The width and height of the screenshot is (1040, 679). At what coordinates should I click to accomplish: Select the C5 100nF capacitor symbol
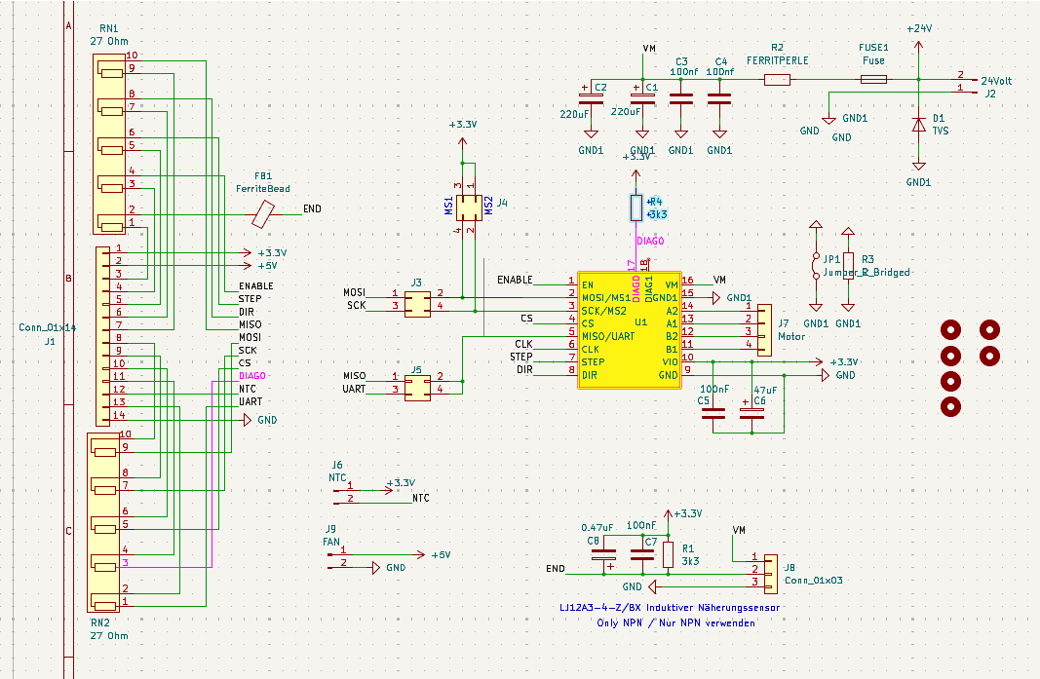(713, 414)
